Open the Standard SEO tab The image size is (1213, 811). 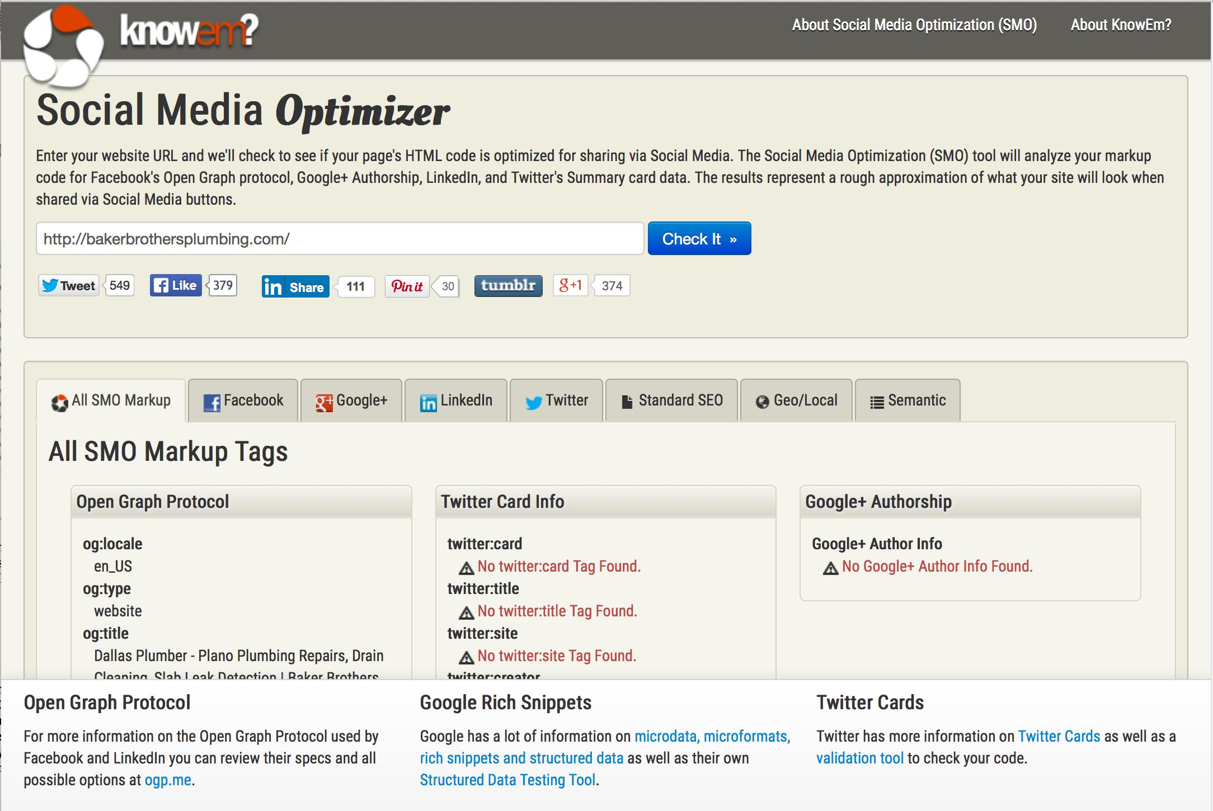[x=671, y=400]
